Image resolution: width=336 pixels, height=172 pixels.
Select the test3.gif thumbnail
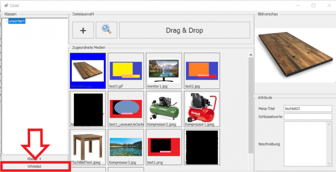pyautogui.click(x=126, y=70)
